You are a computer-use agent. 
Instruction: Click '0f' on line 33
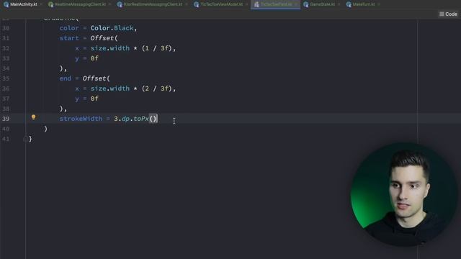coord(94,58)
